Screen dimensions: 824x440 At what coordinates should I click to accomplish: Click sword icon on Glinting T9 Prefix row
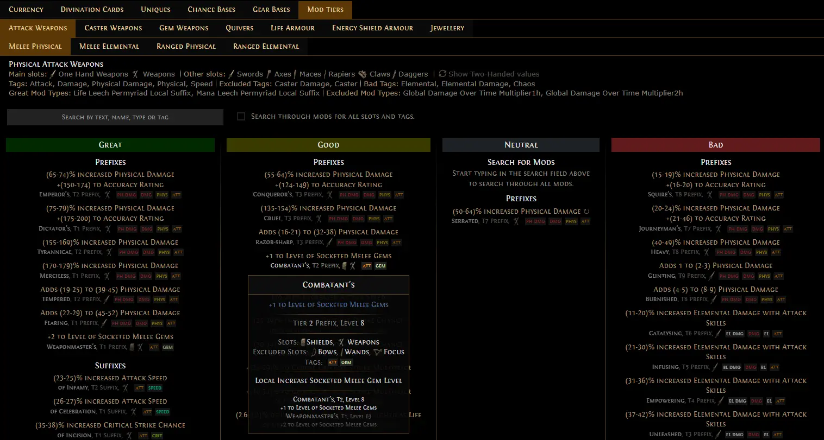point(711,276)
